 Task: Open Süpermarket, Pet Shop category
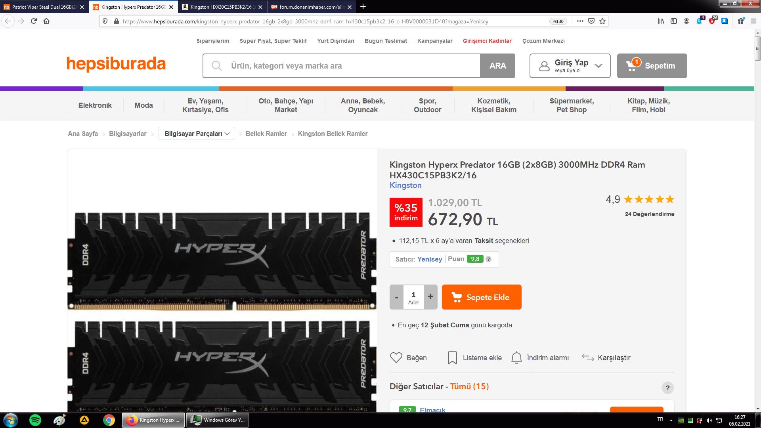tap(572, 105)
